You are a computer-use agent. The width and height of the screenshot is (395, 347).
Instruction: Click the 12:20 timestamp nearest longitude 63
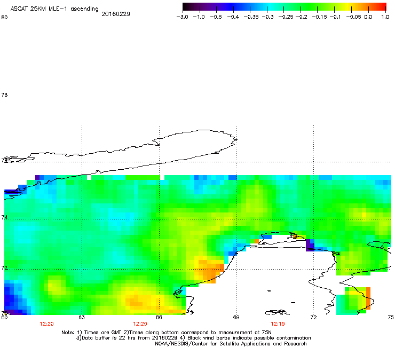click(46, 324)
